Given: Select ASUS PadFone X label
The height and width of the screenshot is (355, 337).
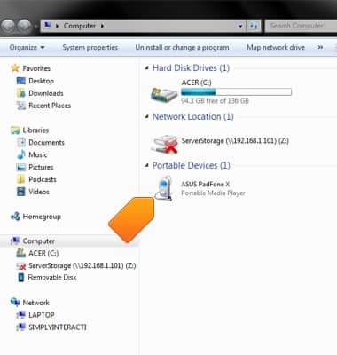Looking at the screenshot, I should click(x=205, y=184).
